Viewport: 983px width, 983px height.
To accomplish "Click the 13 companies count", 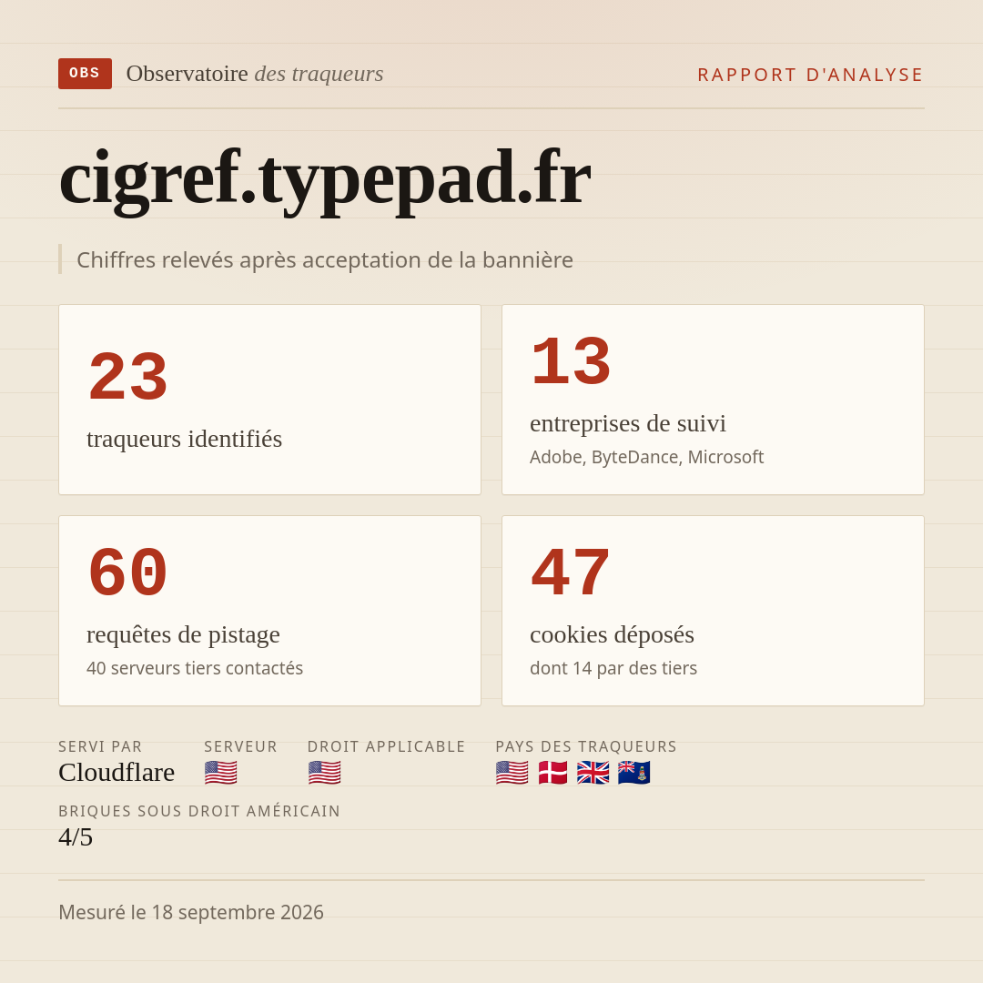I will pyautogui.click(x=571, y=361).
